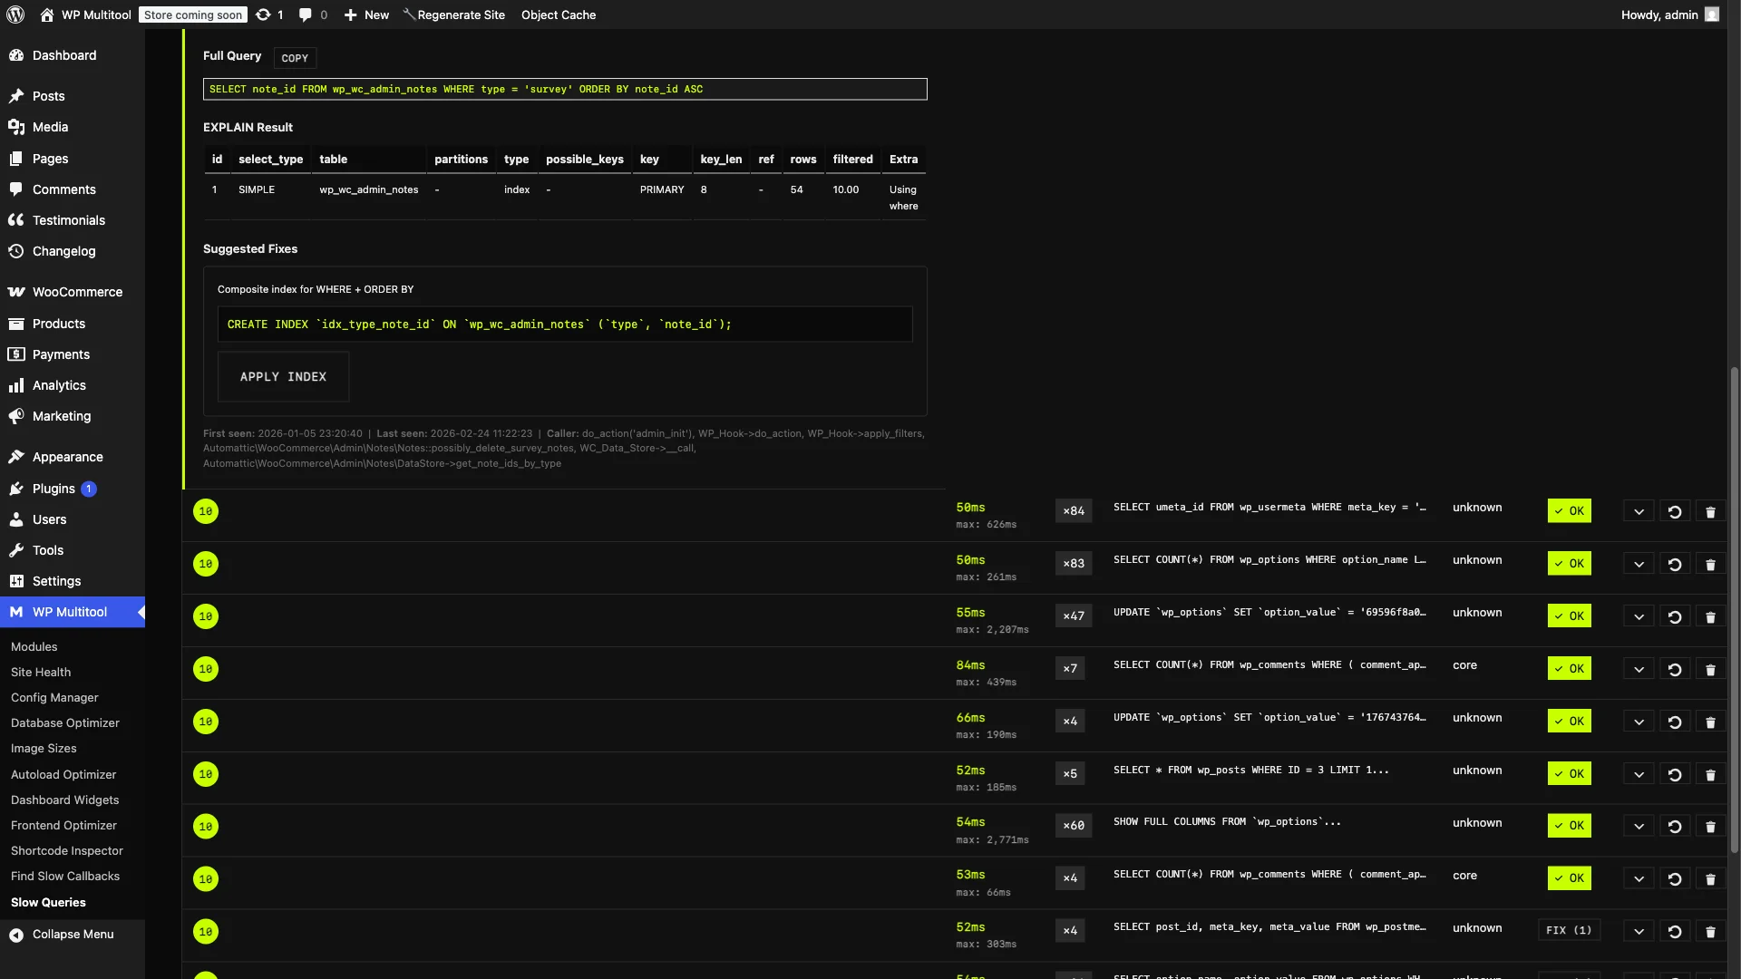Click Regenerate Site in admin bar

click(454, 15)
